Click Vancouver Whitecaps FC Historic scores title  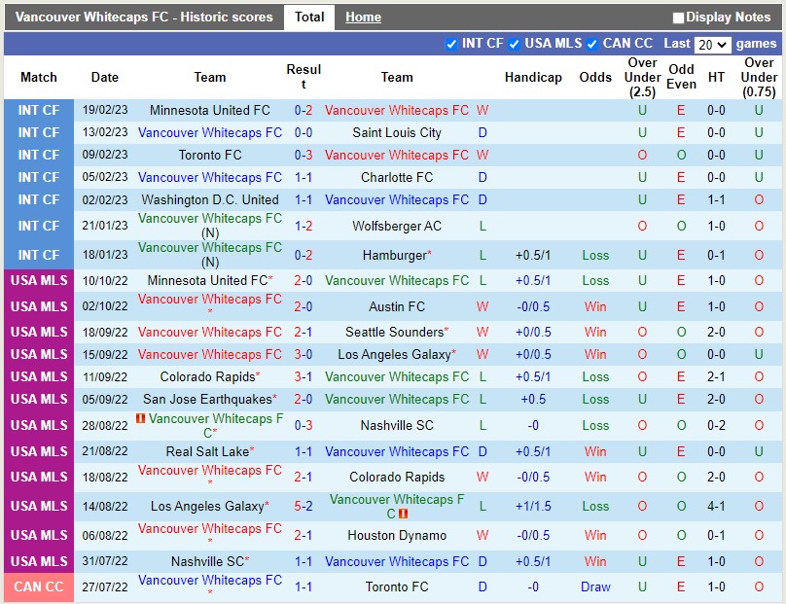[144, 18]
